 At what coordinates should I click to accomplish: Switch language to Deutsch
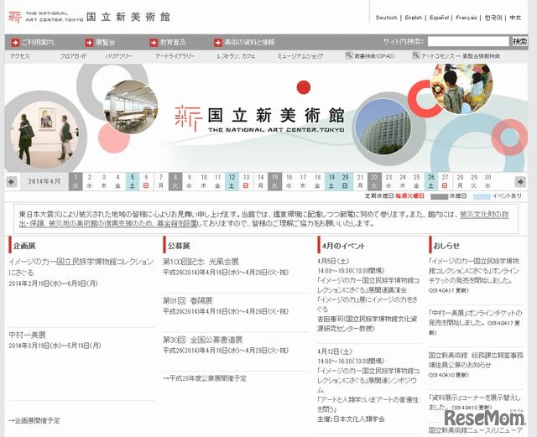coord(386,18)
